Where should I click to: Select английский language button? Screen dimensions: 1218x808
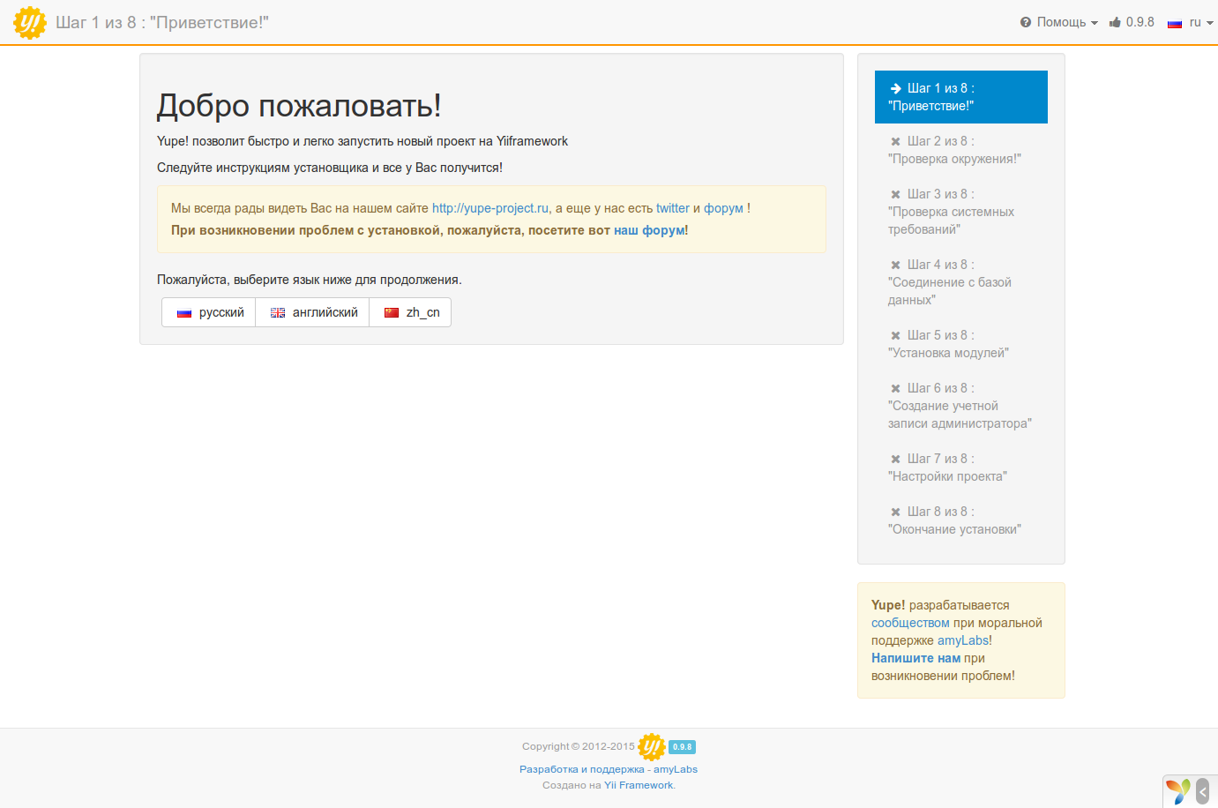click(x=313, y=312)
